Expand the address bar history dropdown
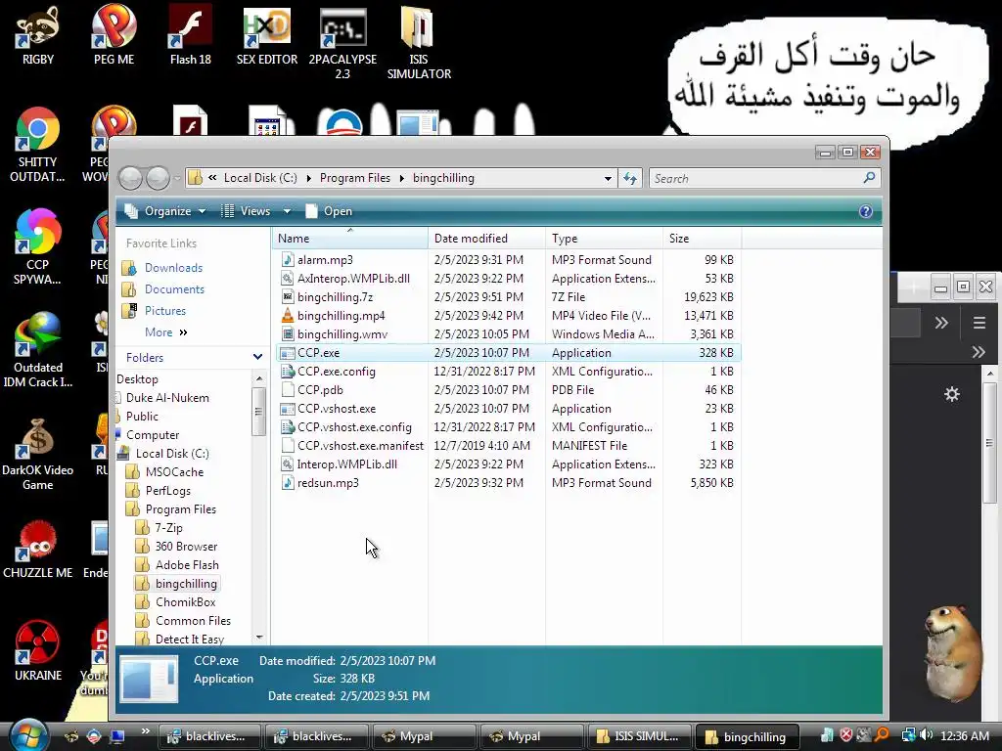This screenshot has width=1002, height=751. point(608,178)
